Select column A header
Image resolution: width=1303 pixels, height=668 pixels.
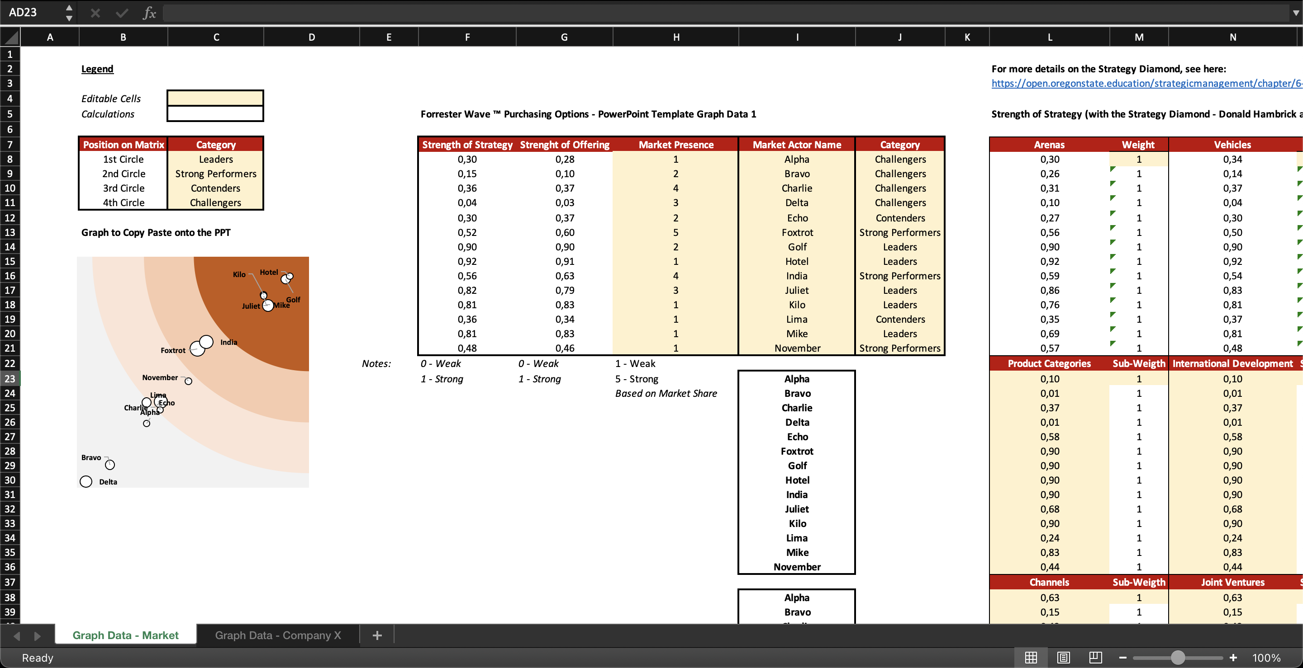coord(50,37)
